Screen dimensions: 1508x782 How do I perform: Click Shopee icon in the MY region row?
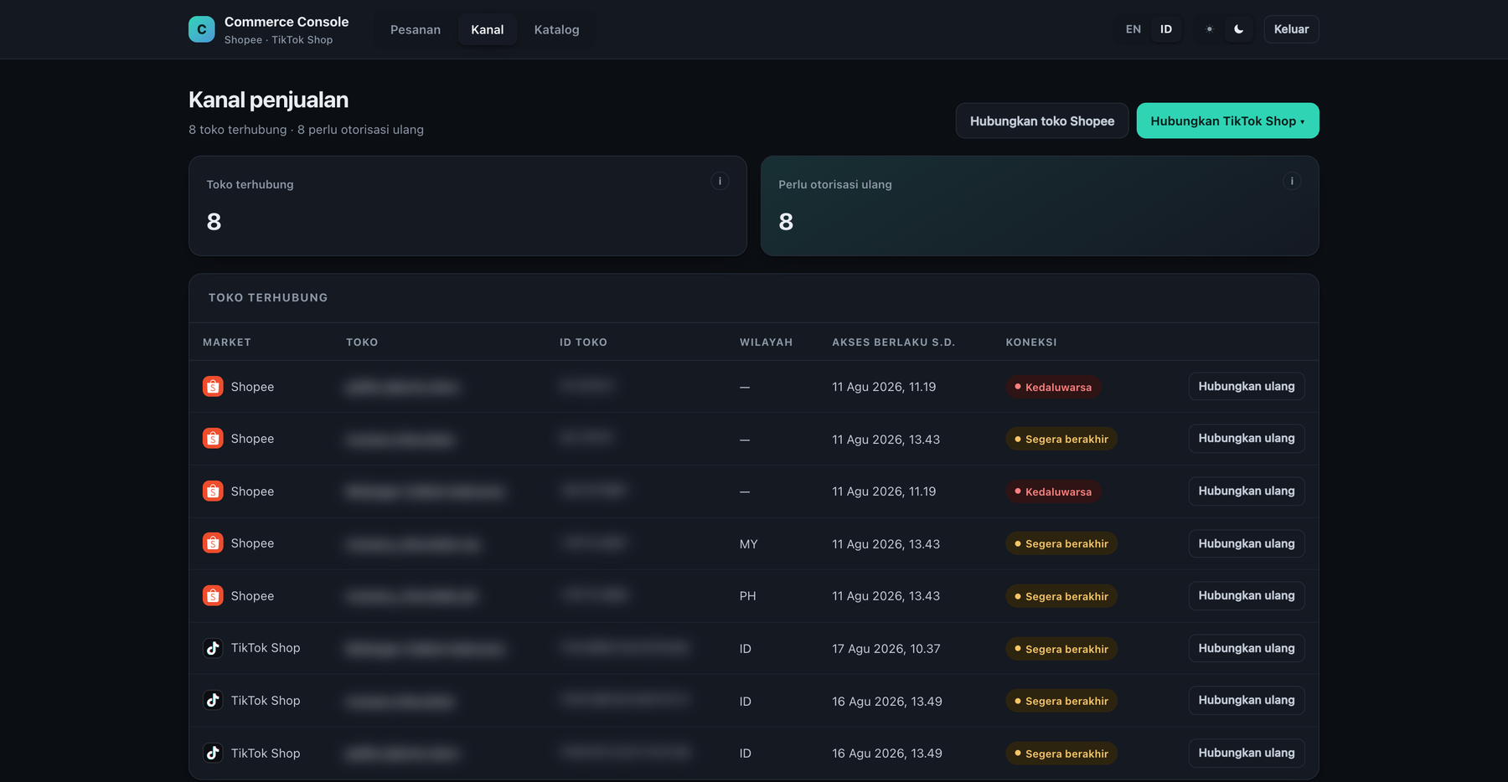point(213,543)
